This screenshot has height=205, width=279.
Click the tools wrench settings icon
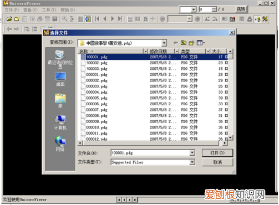265,19
